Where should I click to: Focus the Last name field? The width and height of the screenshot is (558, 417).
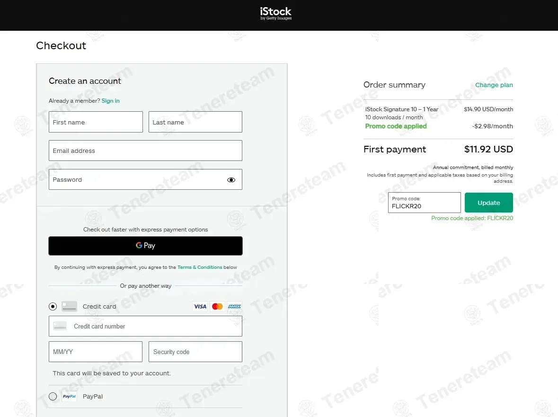tap(195, 122)
